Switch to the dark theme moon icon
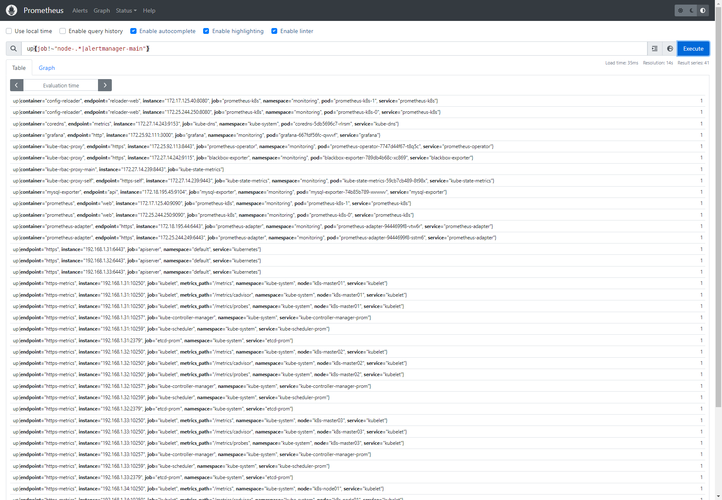Image resolution: width=722 pixels, height=500 pixels. coord(692,10)
